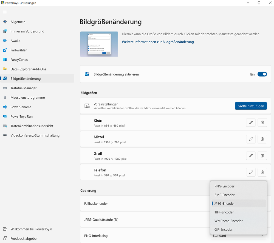
Task: Switch to PowerToys Run settings
Action: 5,116
